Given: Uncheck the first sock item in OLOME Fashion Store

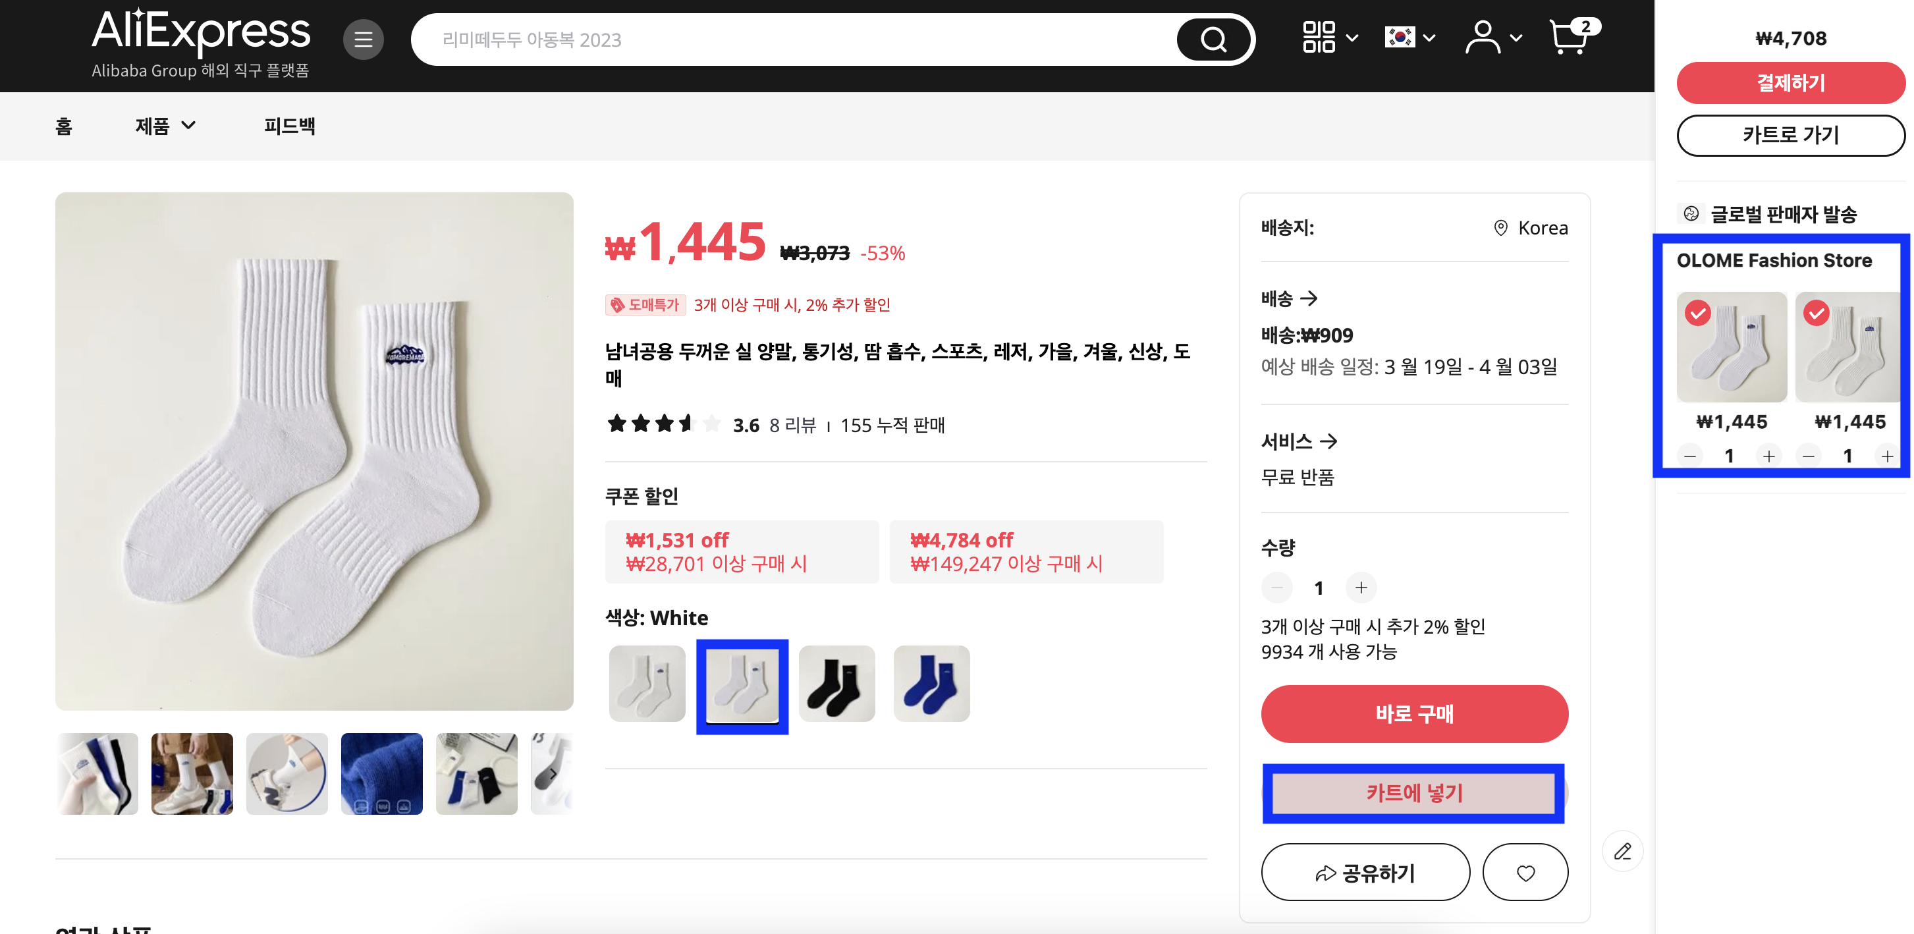Looking at the screenshot, I should pyautogui.click(x=1699, y=314).
